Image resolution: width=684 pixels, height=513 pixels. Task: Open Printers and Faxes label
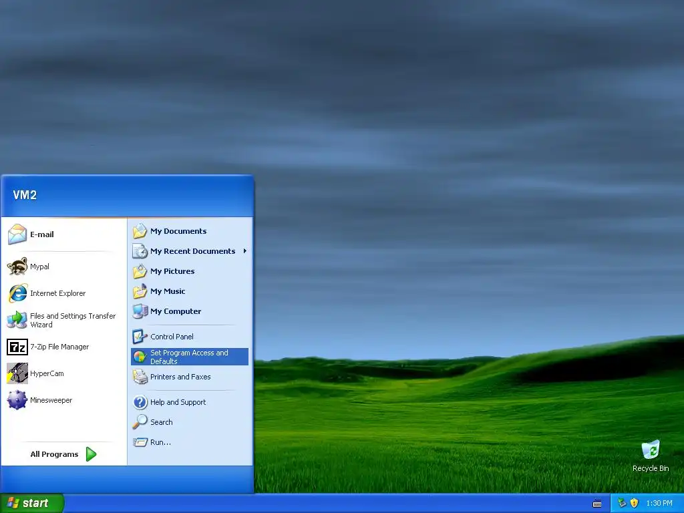[x=180, y=377]
